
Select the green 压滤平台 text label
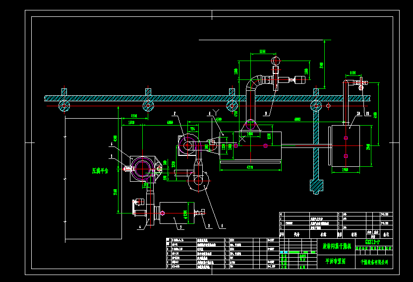[100, 170]
